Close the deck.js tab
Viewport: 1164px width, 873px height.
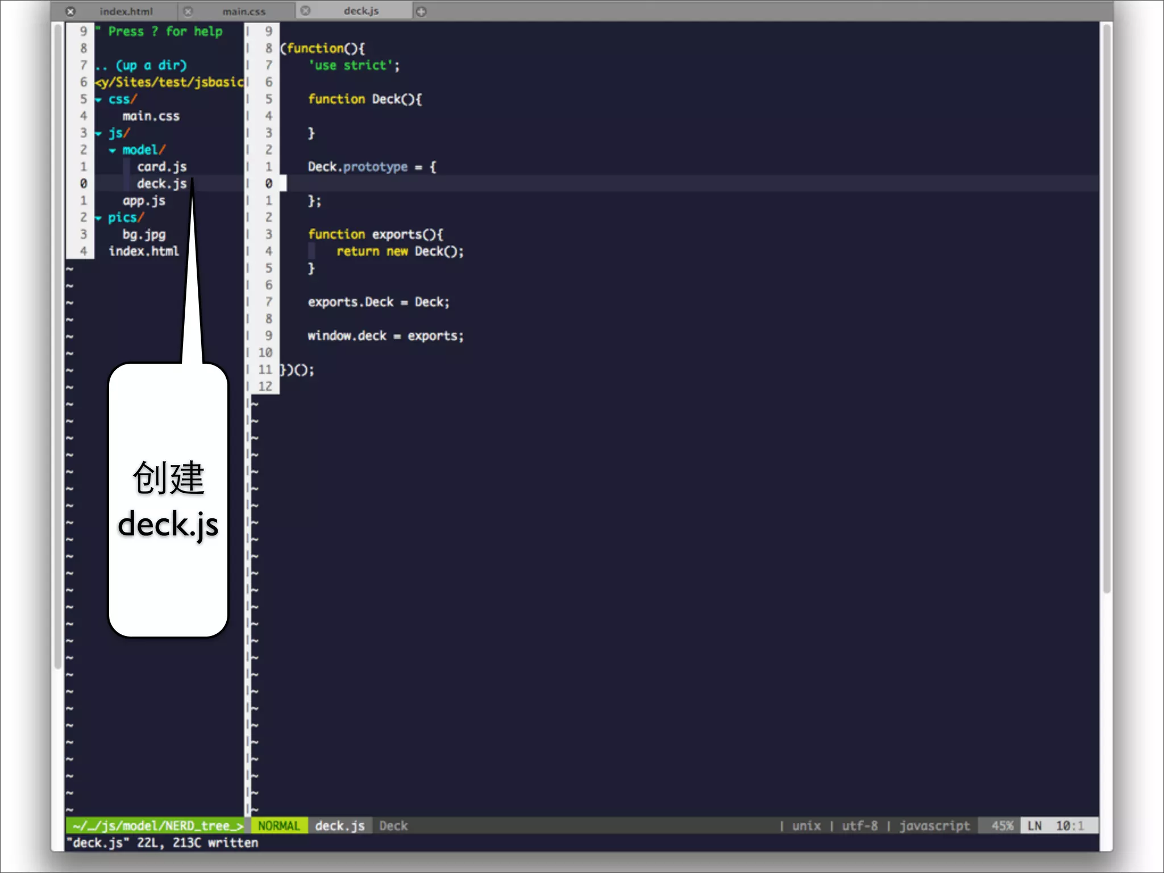point(306,11)
